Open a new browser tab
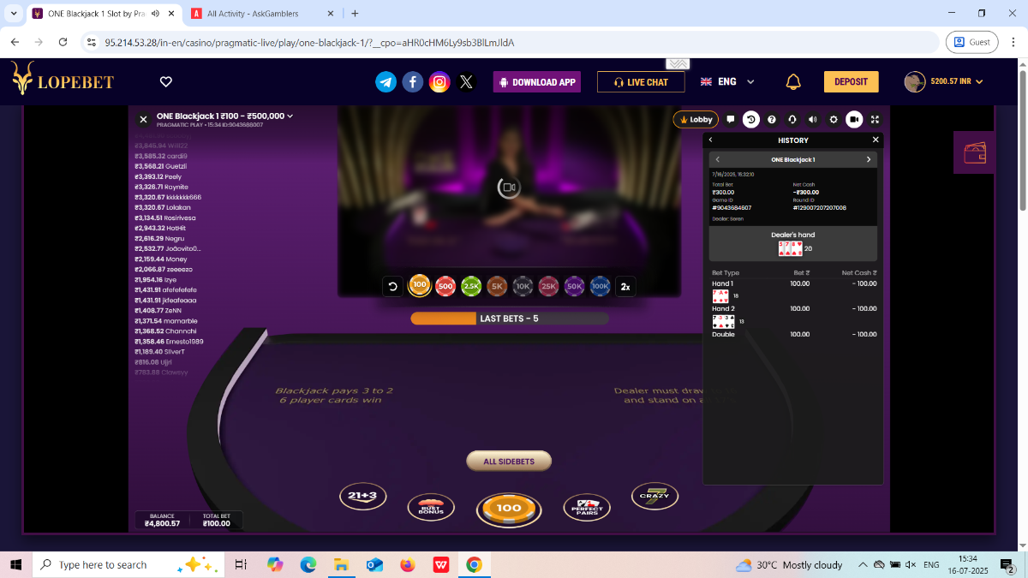Viewport: 1028px width, 578px height. click(x=356, y=14)
